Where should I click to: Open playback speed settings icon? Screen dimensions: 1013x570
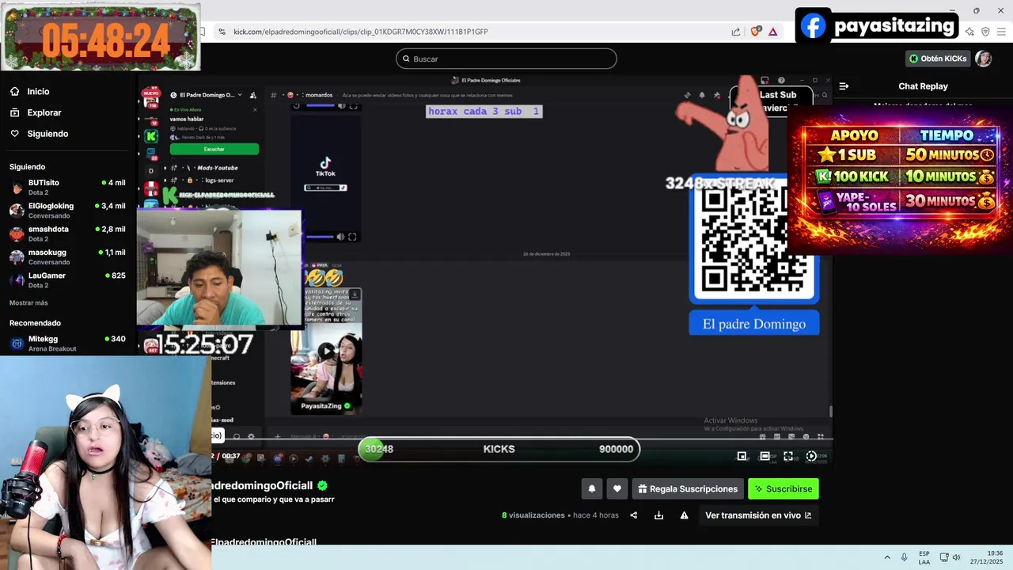pyautogui.click(x=811, y=456)
